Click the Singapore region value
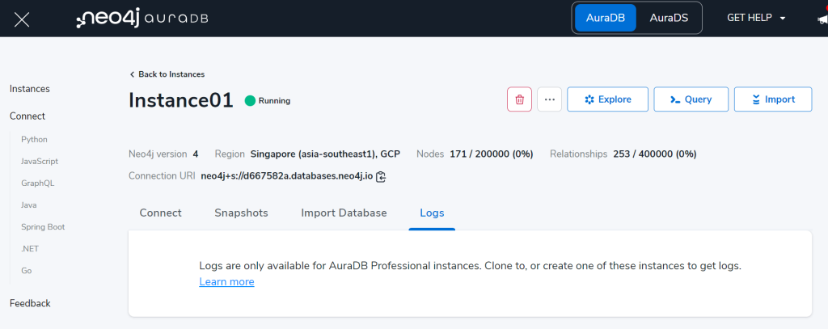Viewport: 828px width, 329px height. click(325, 154)
